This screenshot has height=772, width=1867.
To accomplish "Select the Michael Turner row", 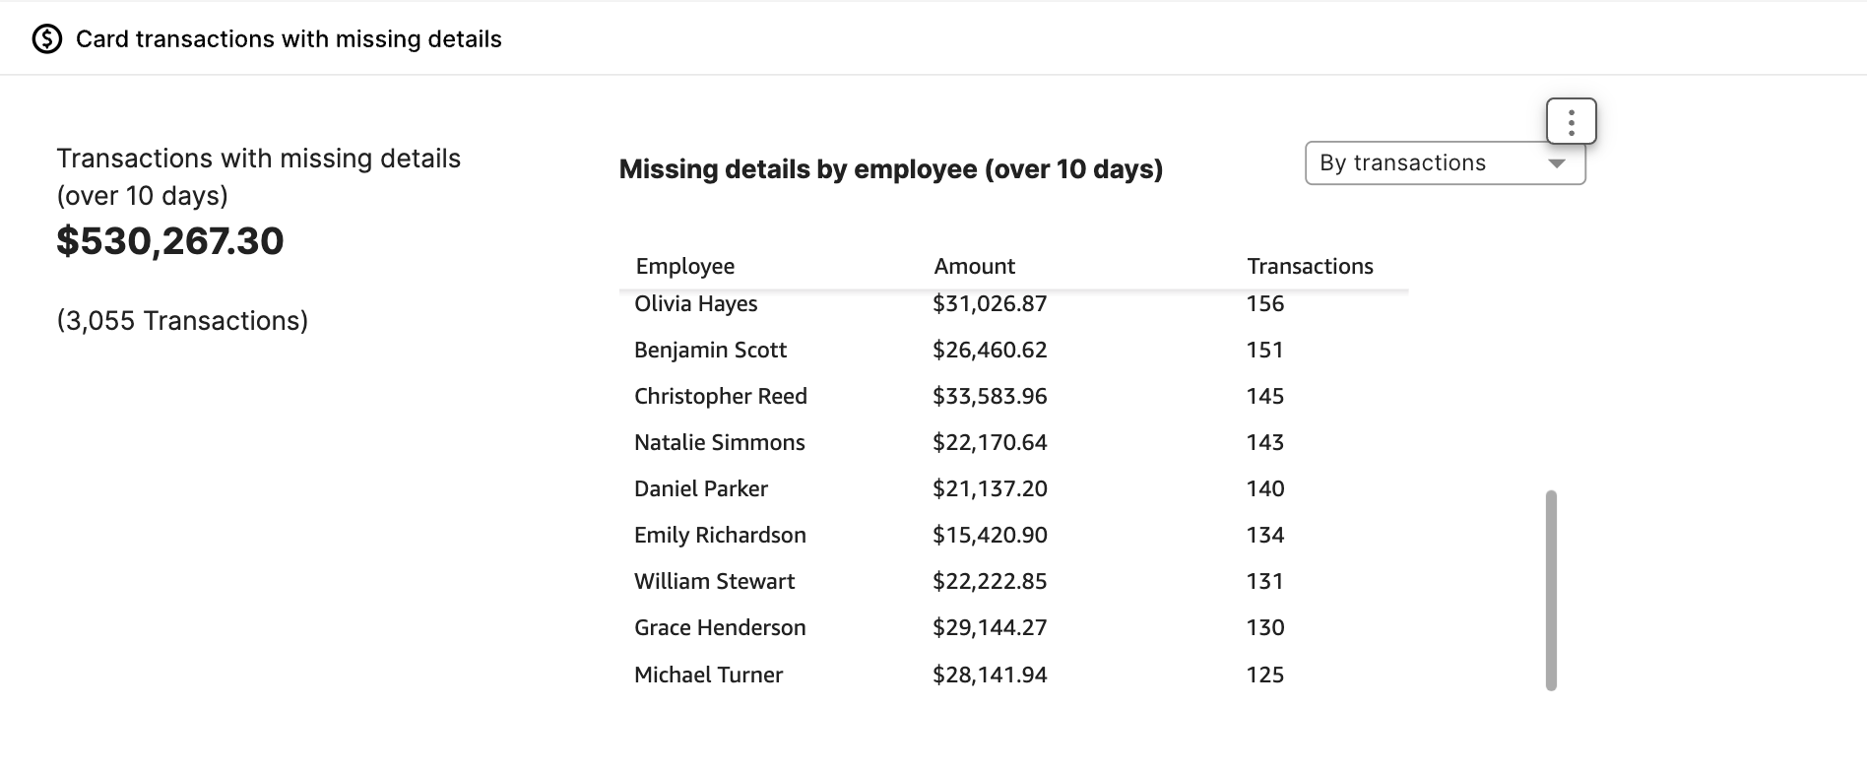I will click(x=1013, y=675).
